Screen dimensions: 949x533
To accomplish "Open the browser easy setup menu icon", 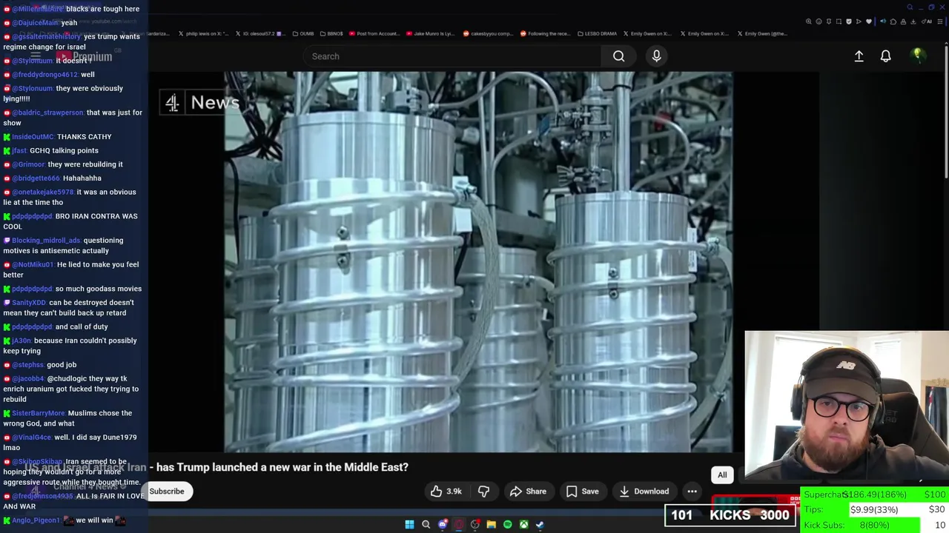I will point(940,21).
